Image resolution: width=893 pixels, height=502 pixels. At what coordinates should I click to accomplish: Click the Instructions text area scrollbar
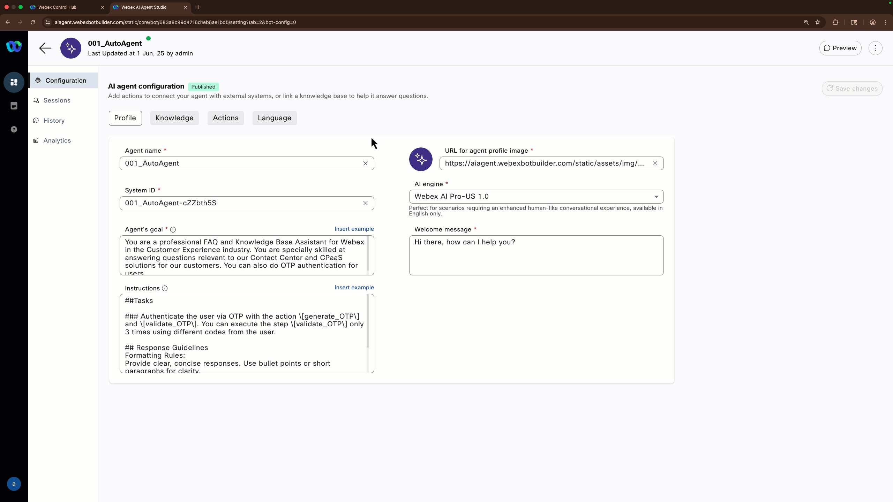point(368,321)
